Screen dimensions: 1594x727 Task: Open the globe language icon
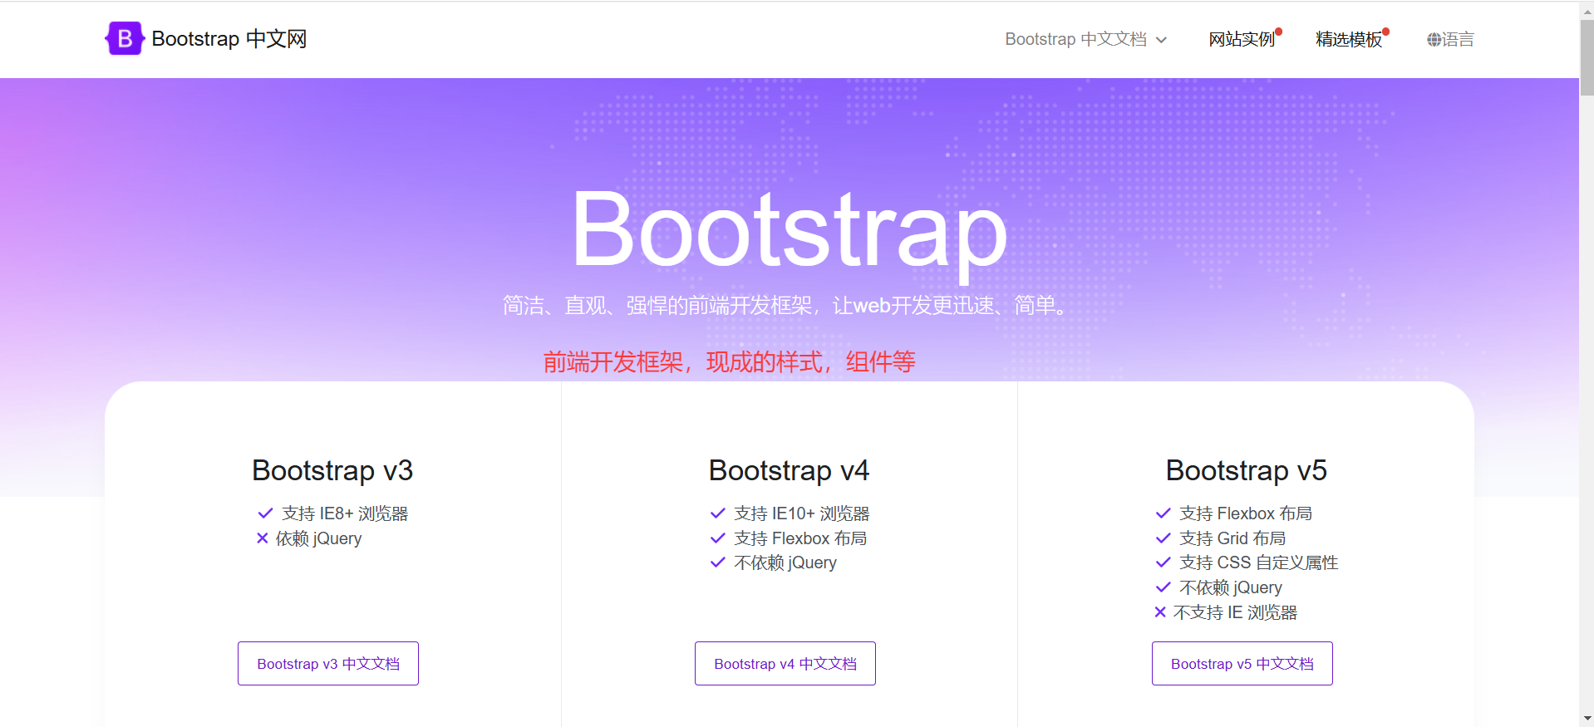1434,39
